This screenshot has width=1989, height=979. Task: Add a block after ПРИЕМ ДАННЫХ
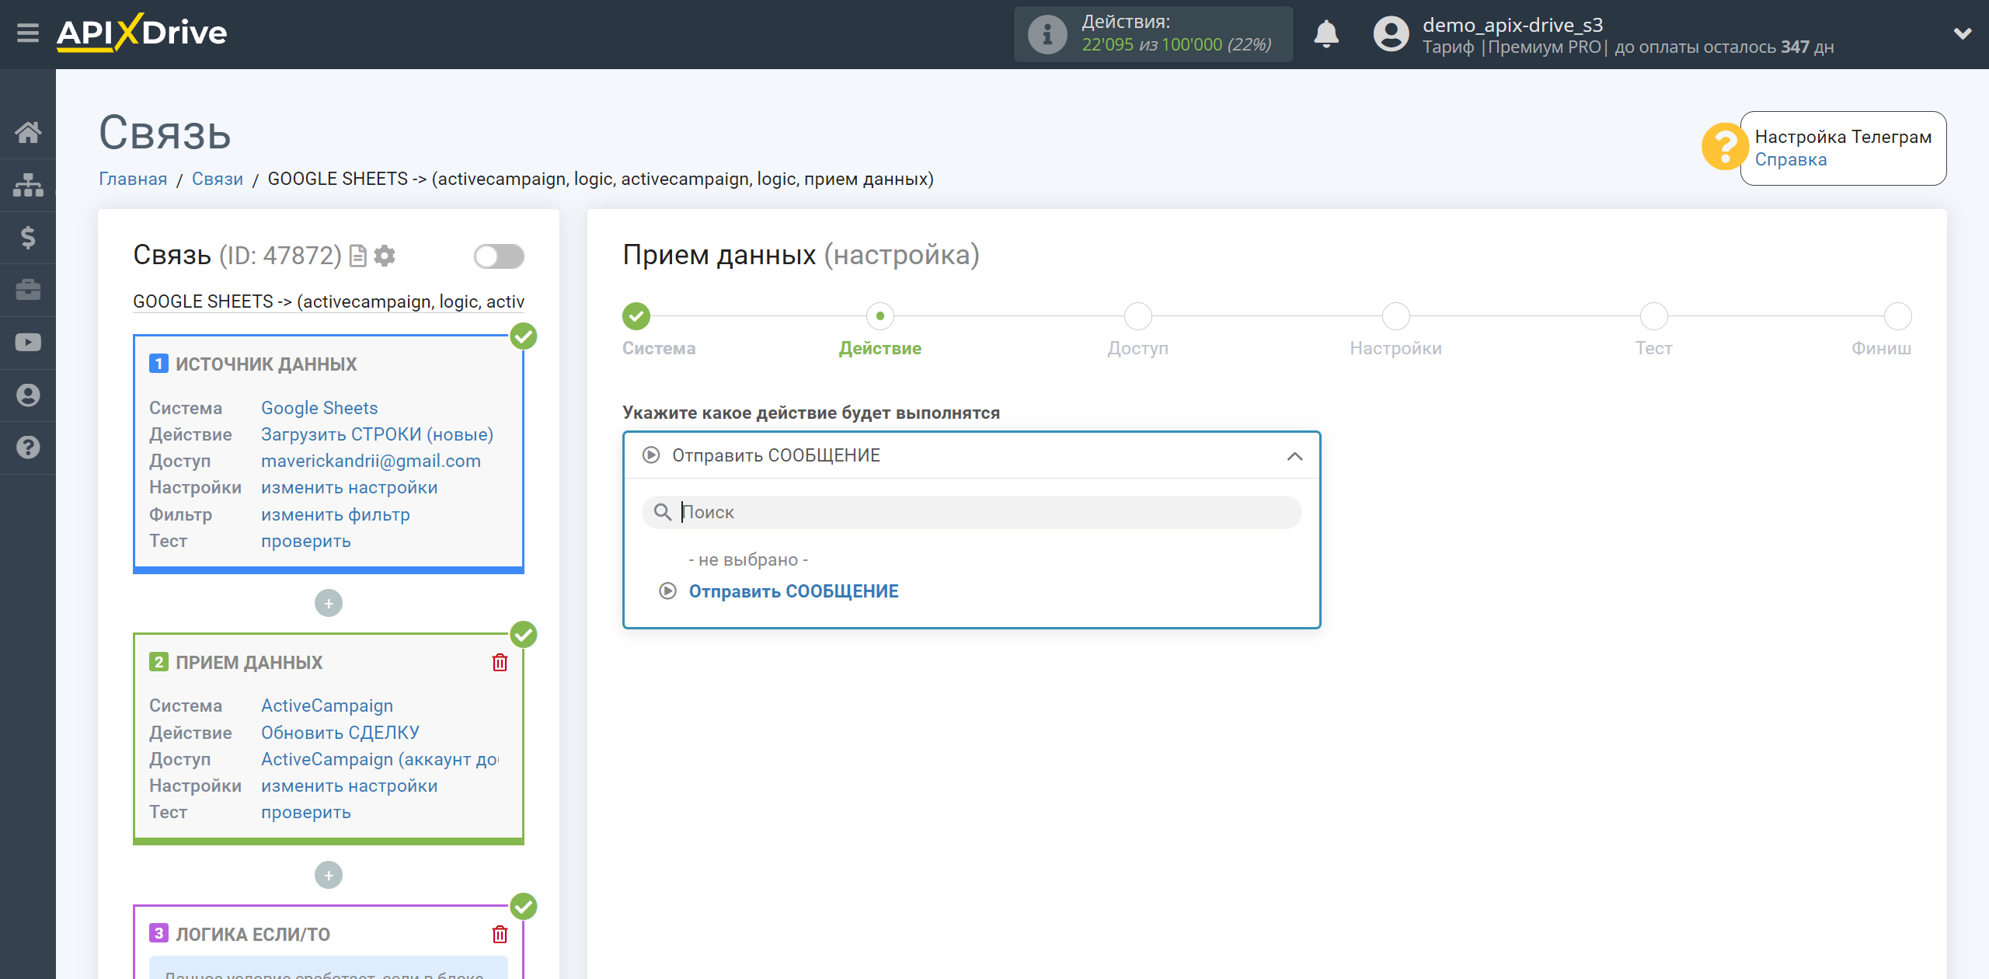click(329, 876)
